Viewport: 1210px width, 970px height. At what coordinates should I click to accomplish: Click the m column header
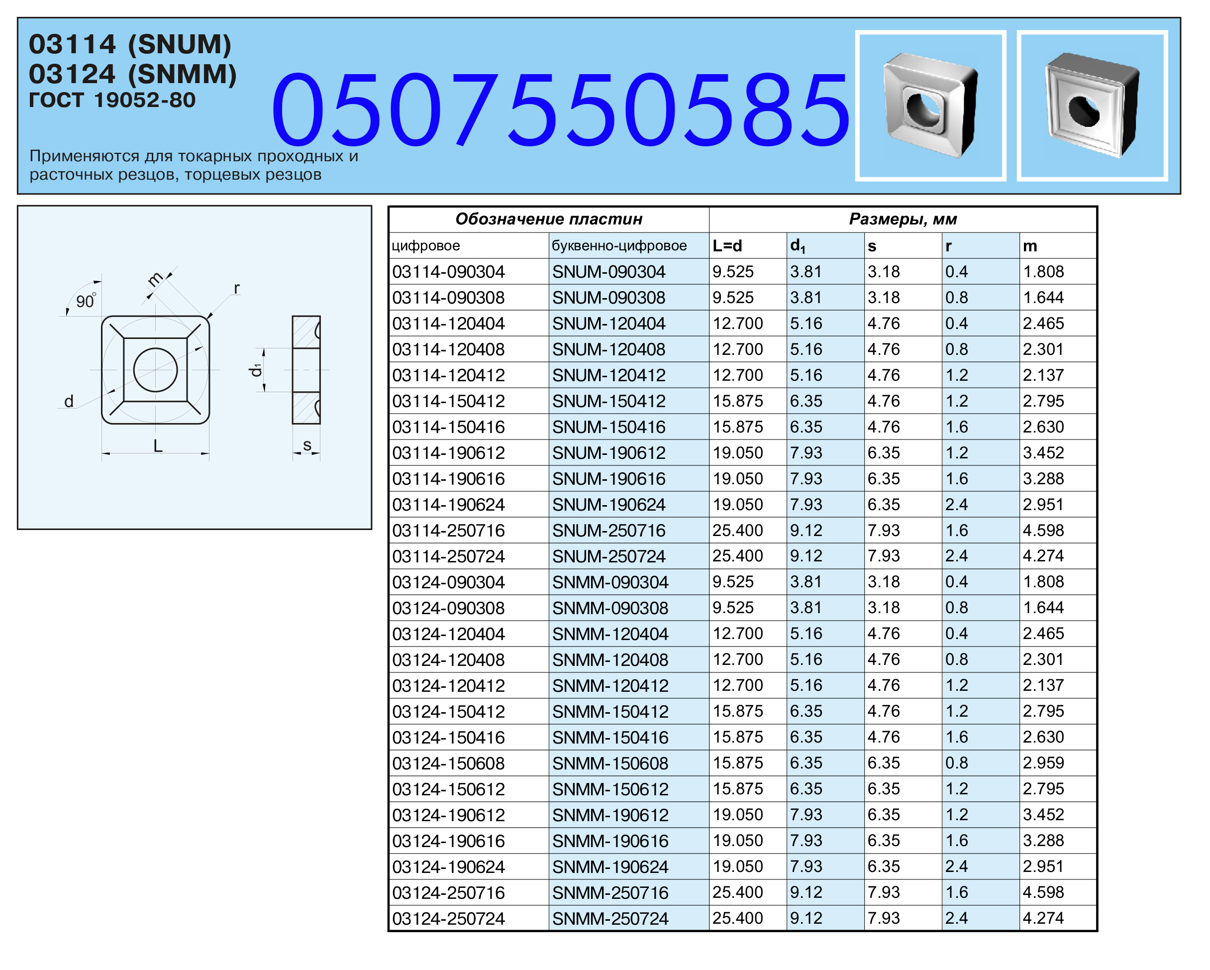tap(1029, 246)
